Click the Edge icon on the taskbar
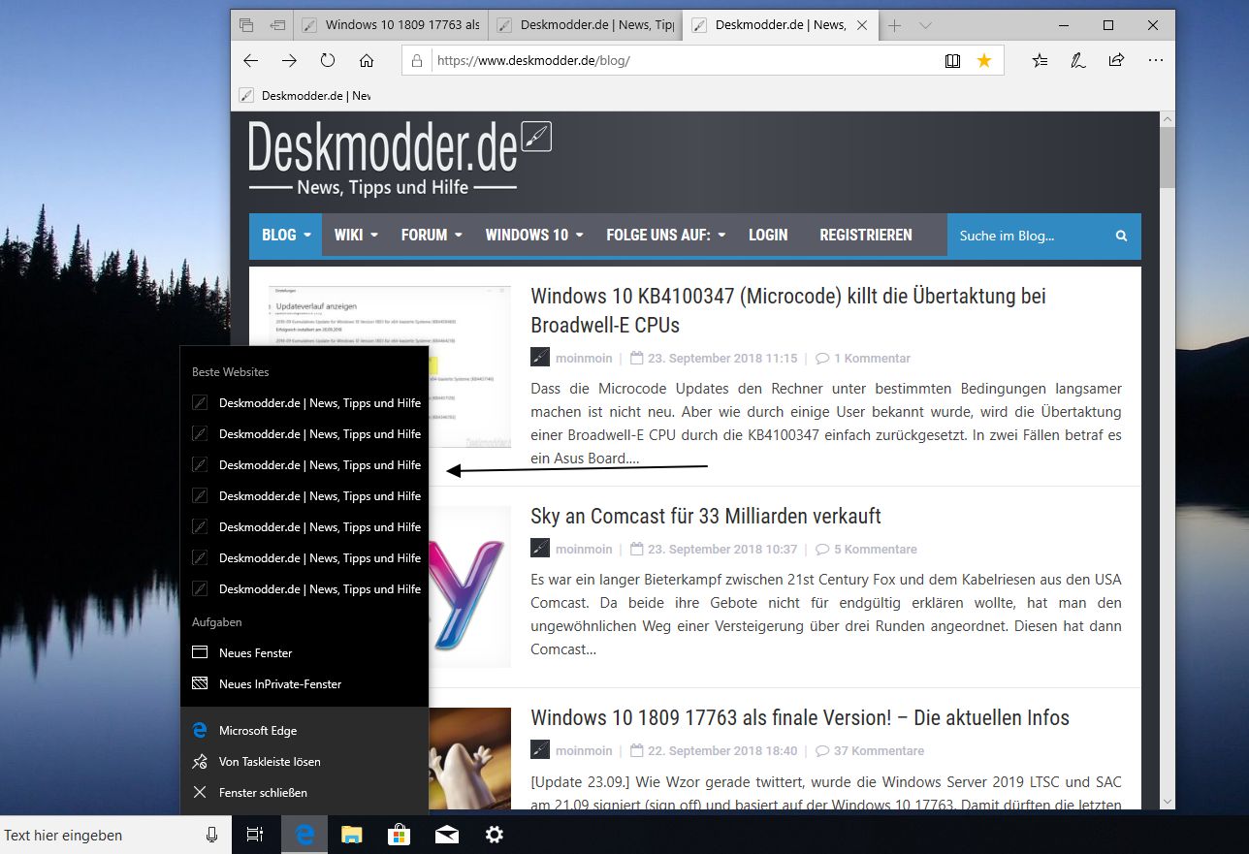This screenshot has width=1249, height=854. [304, 835]
